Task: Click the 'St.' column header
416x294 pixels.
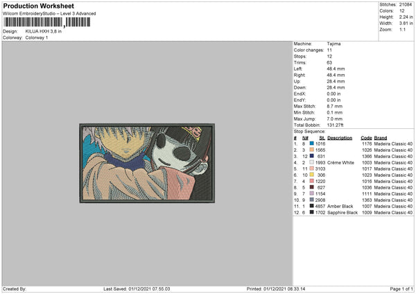Action: [322, 138]
